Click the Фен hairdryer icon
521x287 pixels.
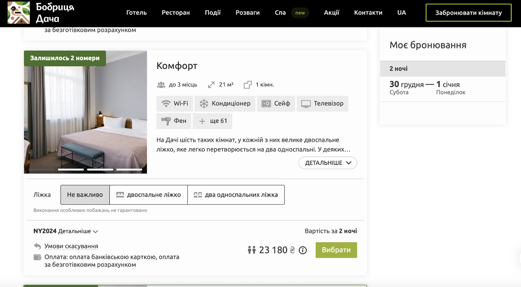[166, 121]
